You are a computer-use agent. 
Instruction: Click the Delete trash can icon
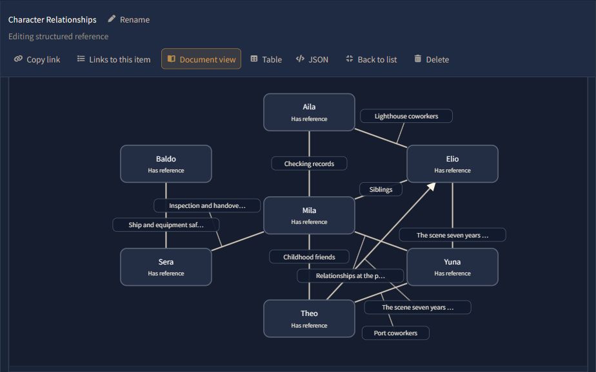click(418, 59)
